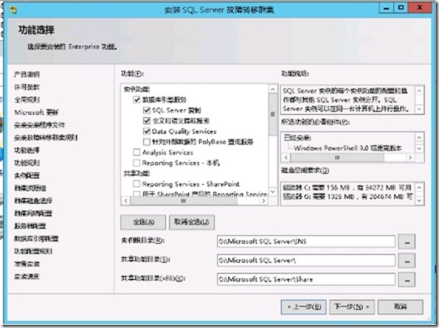The height and width of the screenshot is (328, 439).
Task: Click feature list scroll down arrow
Action: (273, 191)
